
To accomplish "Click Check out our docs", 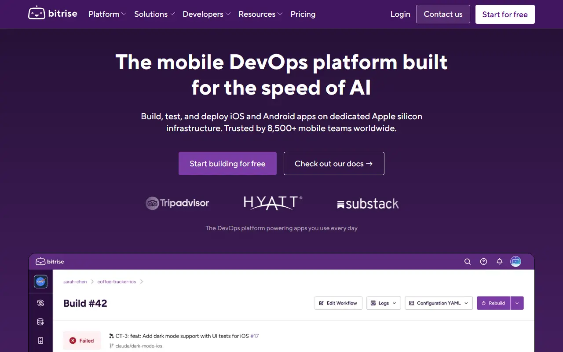I will [334, 164].
